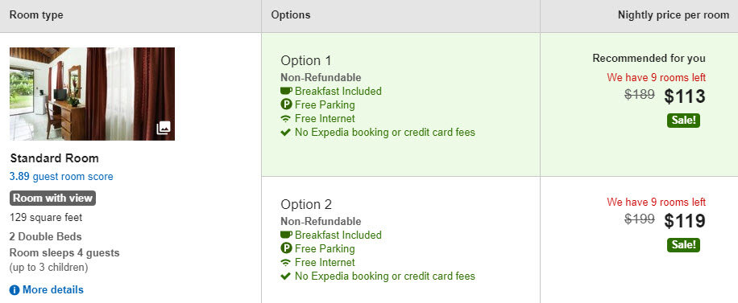Click Option 2 wifi internet icon
Screen dimensions: 738x303
pyautogui.click(x=286, y=262)
